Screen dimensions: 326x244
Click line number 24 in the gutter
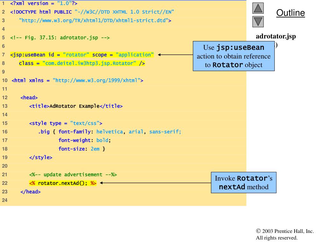[4, 200]
